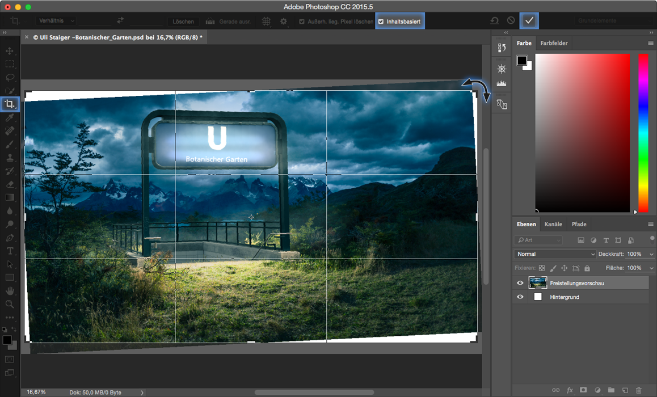The height and width of the screenshot is (397, 657).
Task: Hide the Hintergrund layer
Action: 520,297
